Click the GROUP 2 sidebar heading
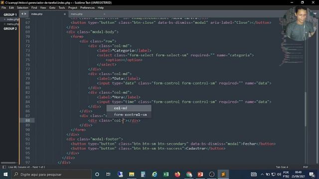Viewport: 319px width, 179px height. [x=10, y=29]
